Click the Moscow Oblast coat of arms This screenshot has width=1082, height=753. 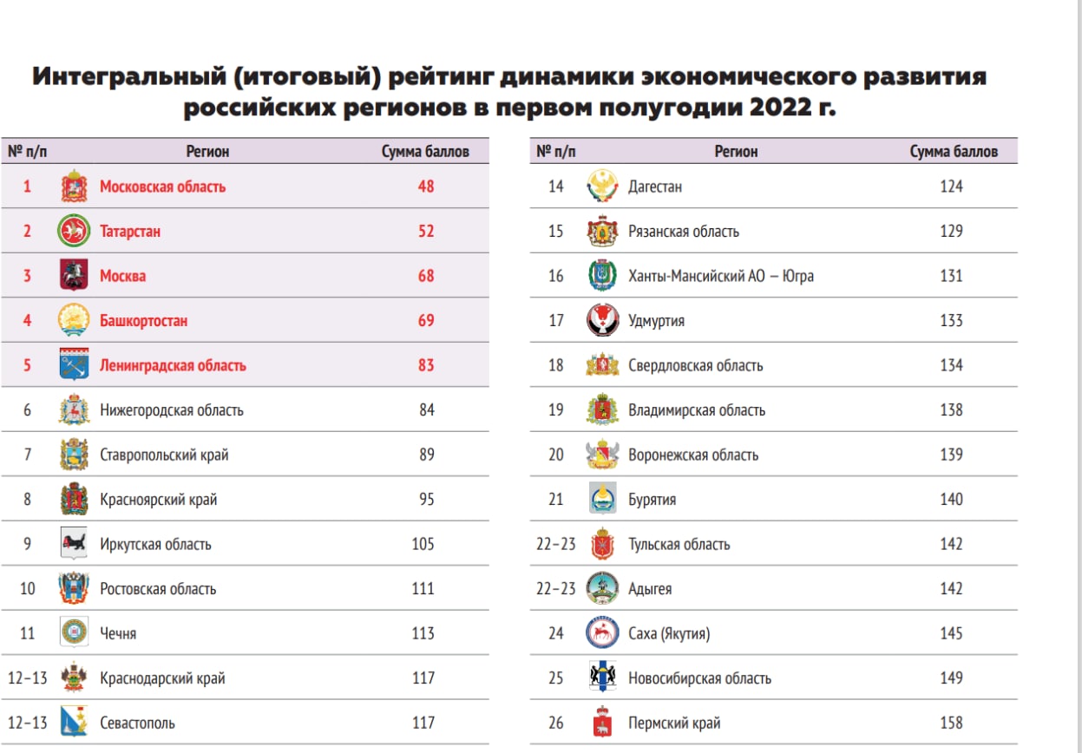(x=74, y=187)
